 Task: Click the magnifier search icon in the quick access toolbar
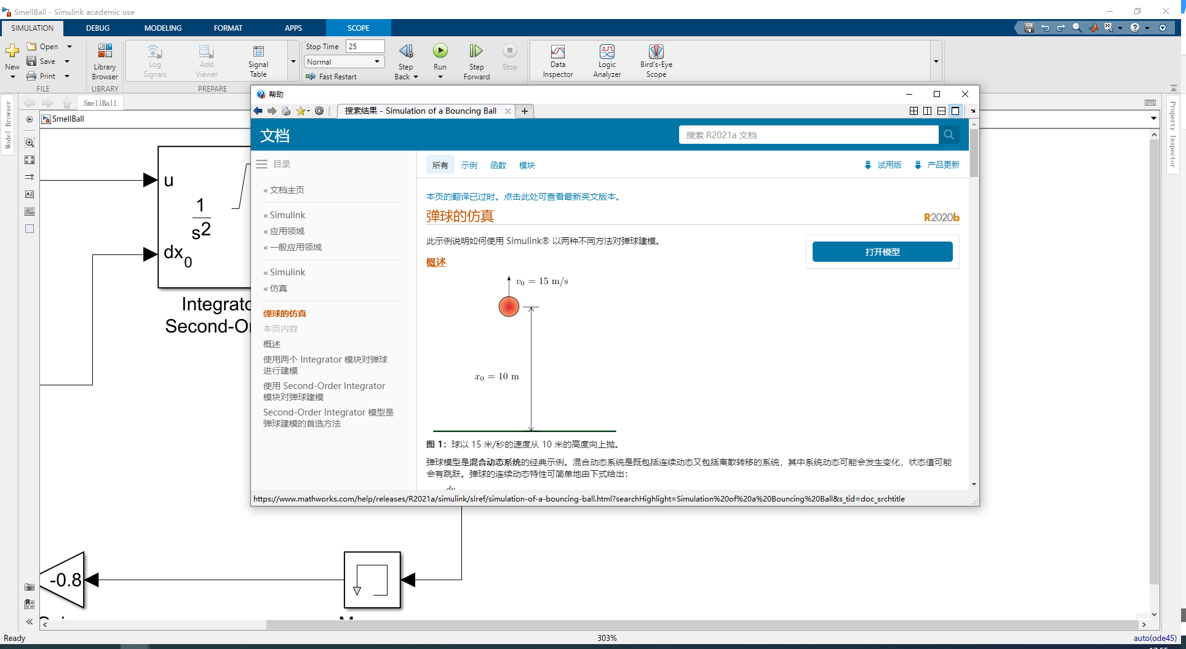click(1077, 28)
